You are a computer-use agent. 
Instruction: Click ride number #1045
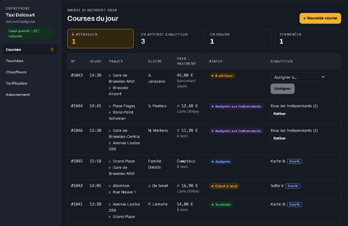(x=77, y=161)
